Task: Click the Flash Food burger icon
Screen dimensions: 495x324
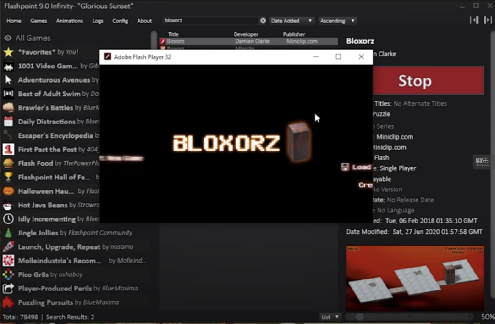Action: [9, 163]
